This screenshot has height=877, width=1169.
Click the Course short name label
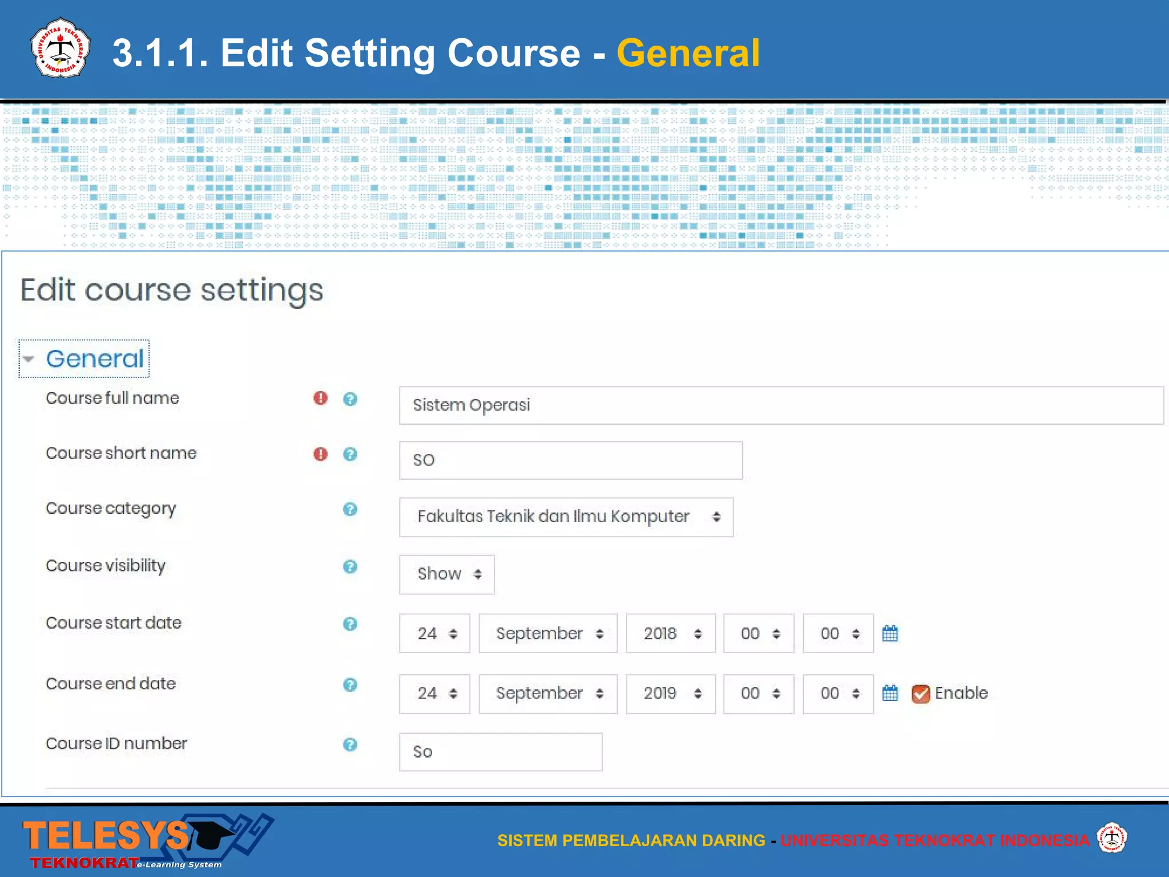(x=121, y=453)
